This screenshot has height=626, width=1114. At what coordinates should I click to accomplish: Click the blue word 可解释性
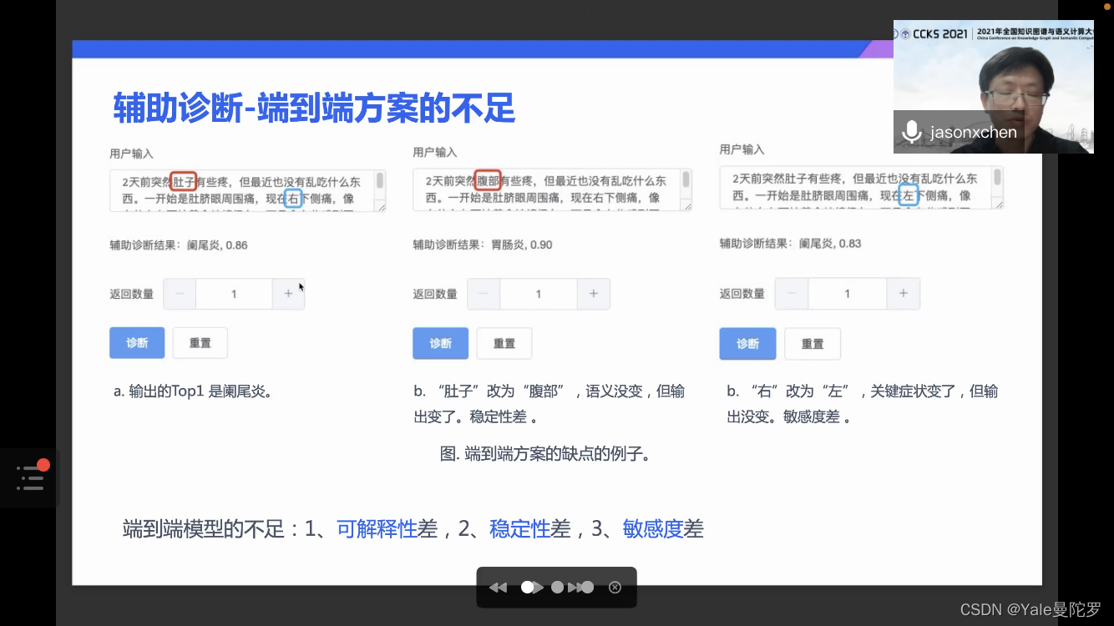click(377, 528)
